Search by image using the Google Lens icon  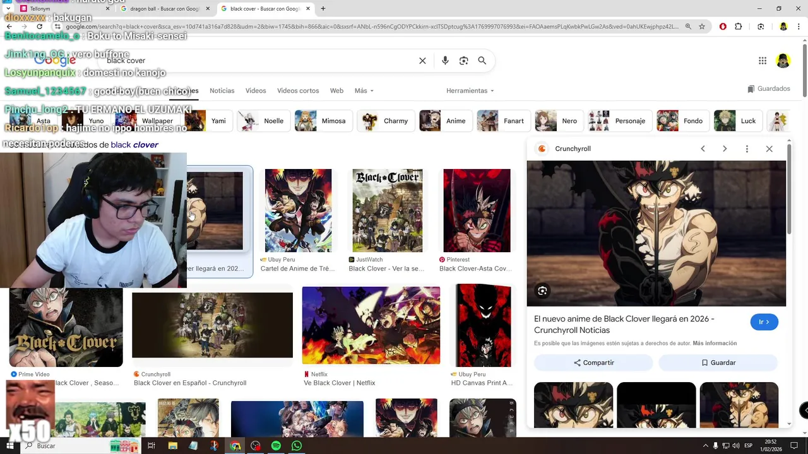[x=464, y=61]
